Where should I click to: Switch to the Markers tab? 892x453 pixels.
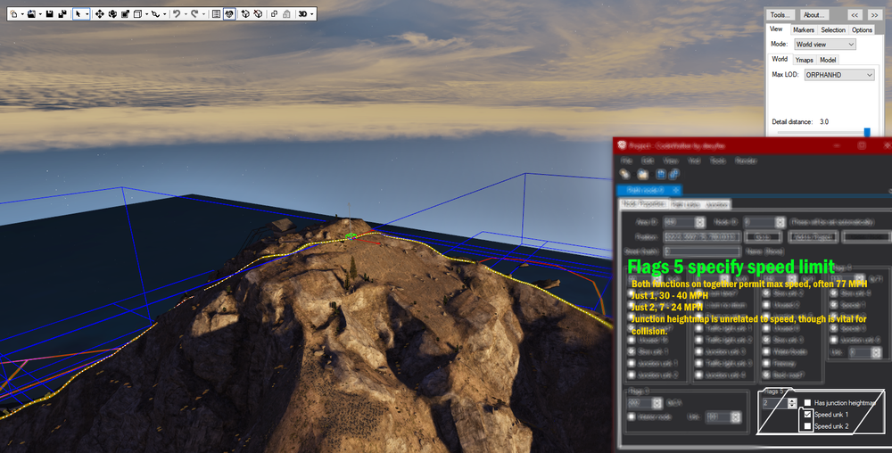coord(804,29)
